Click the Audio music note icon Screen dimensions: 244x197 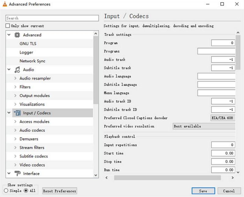click(x=17, y=70)
